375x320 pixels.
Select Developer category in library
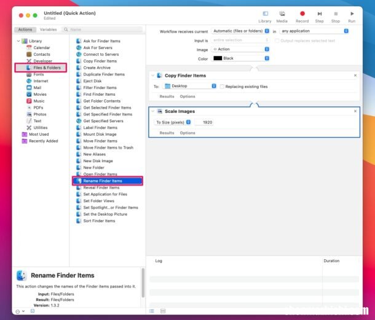[42, 61]
